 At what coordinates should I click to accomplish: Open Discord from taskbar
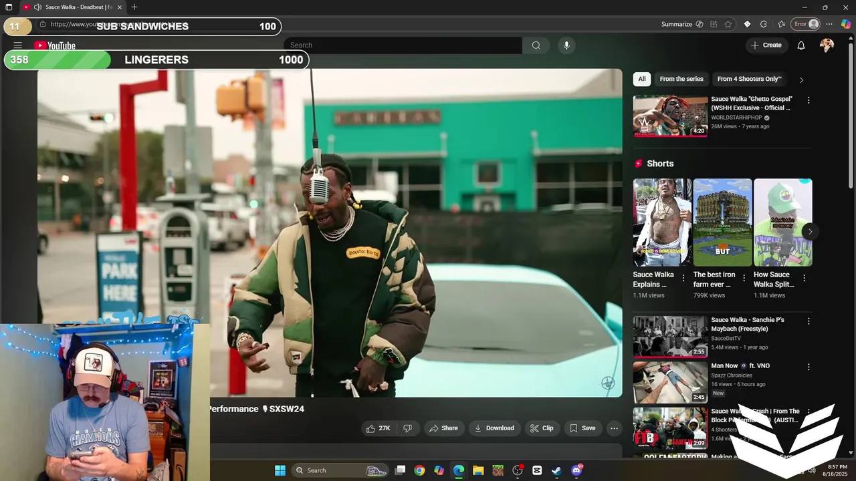pos(576,470)
